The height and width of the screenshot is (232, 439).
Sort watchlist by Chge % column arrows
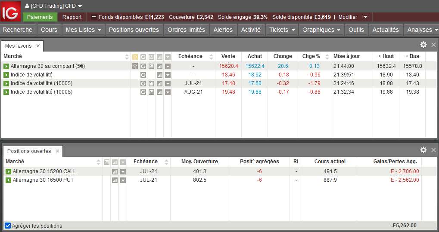click(327, 57)
